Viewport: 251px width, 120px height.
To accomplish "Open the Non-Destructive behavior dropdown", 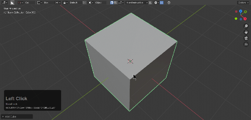I will [137, 2].
